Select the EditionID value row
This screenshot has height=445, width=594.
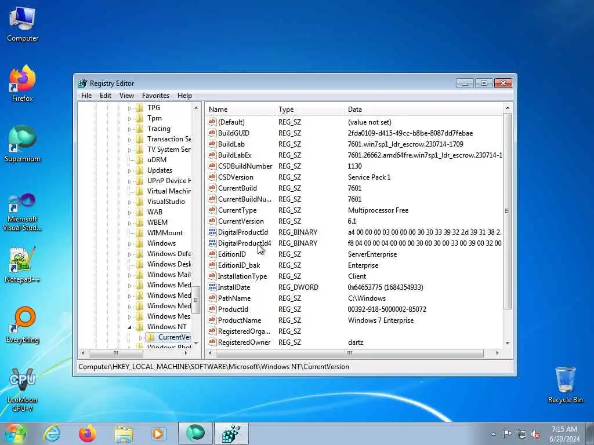click(x=354, y=254)
